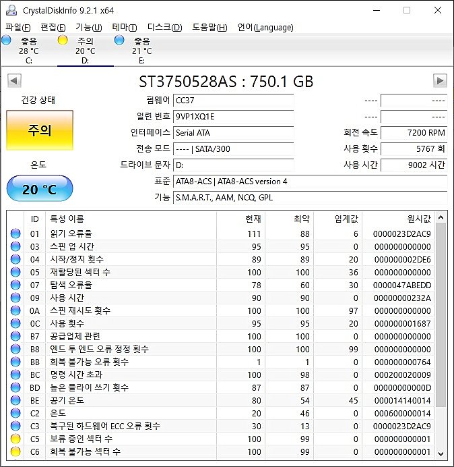Click the rotation speed field 7200 RPM
This screenshot has height=467, width=454.
(414, 132)
